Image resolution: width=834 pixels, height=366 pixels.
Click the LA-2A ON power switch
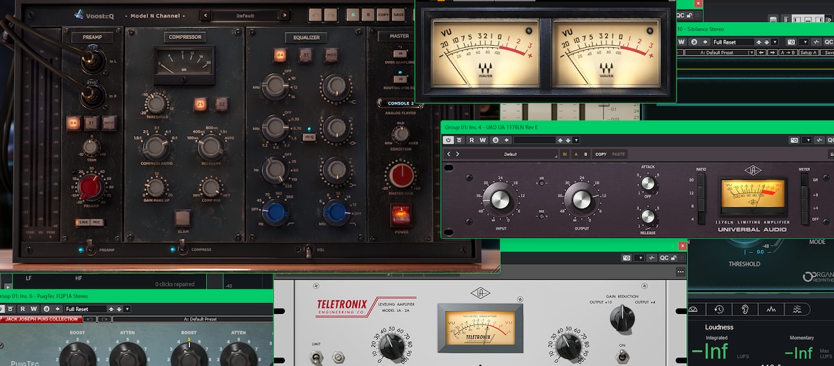pyautogui.click(x=621, y=358)
